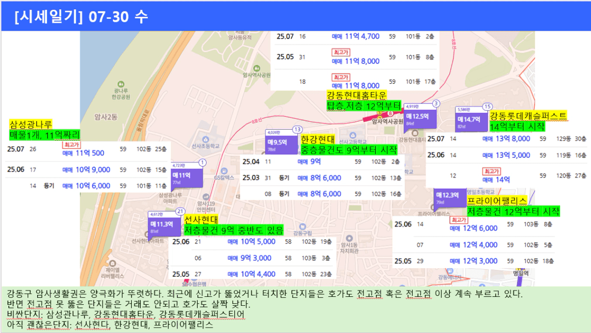Click the 비싼단지 summary line at bottom

click(x=125, y=314)
